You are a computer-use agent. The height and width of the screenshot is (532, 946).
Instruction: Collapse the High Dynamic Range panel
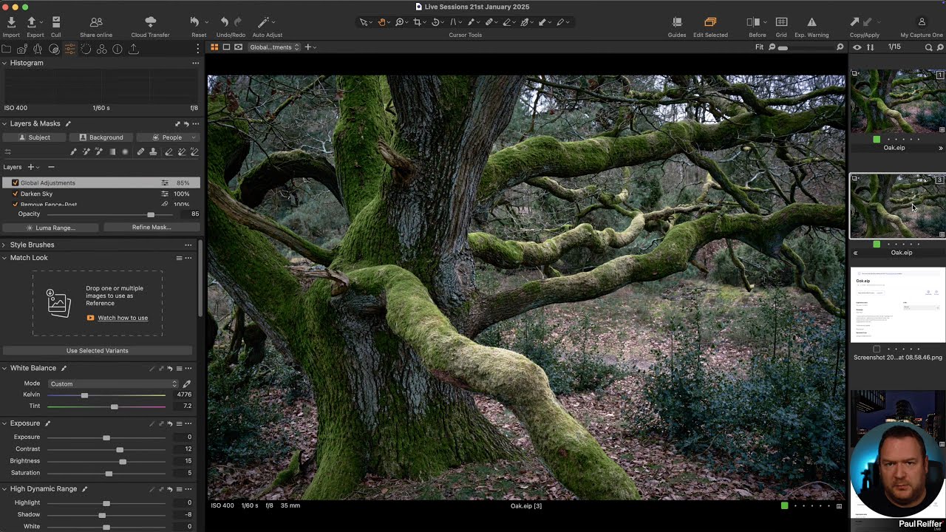(x=4, y=489)
